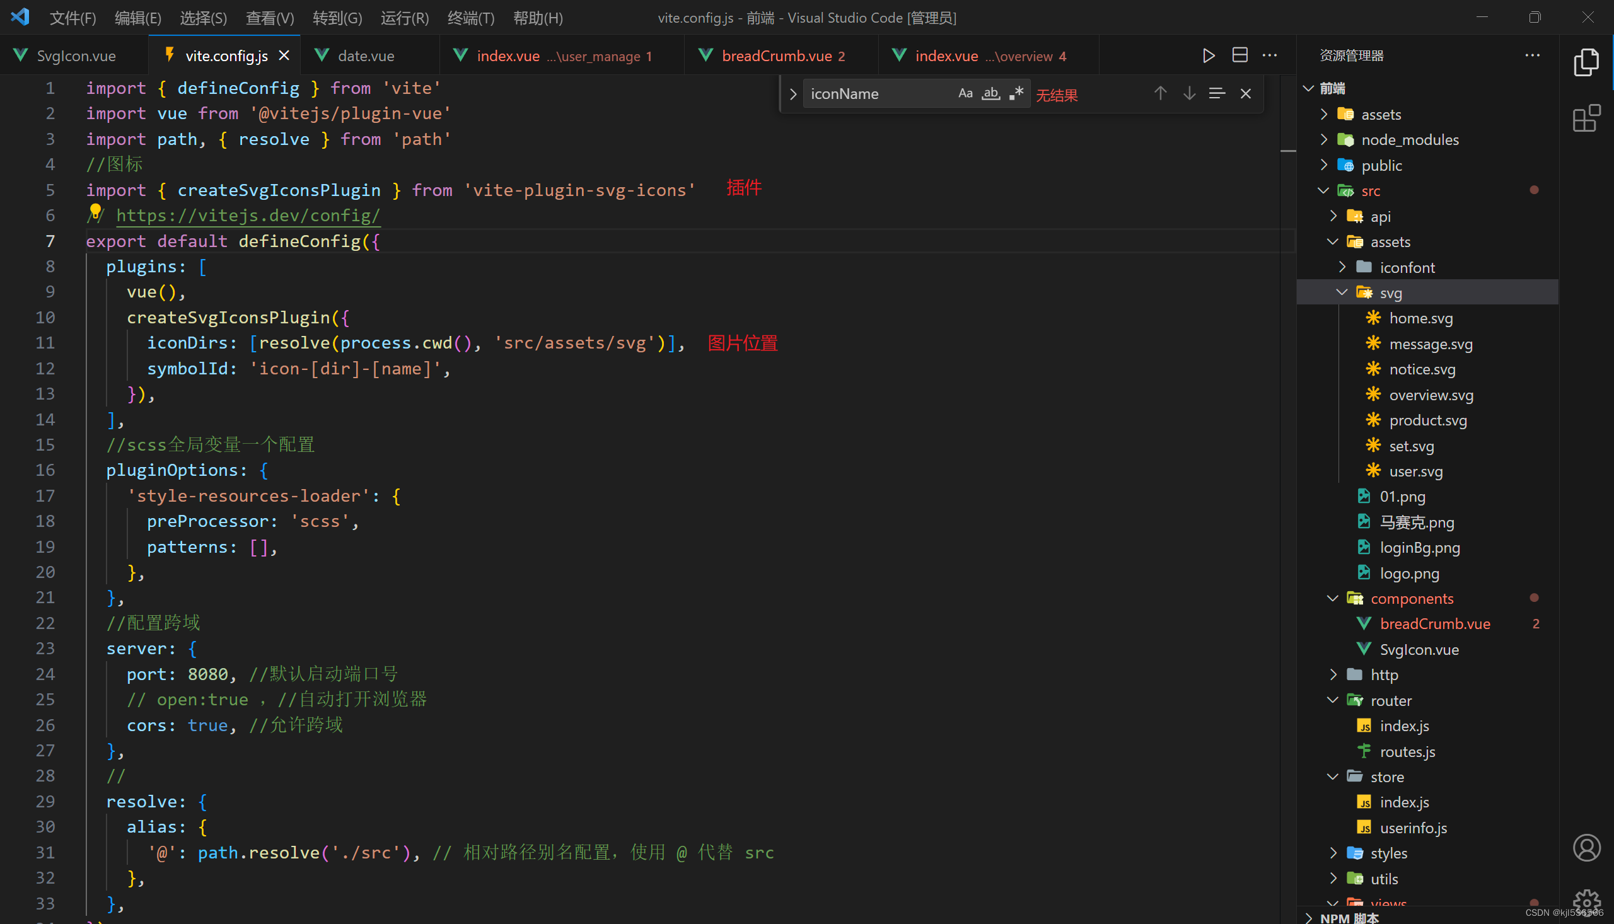Image resolution: width=1614 pixels, height=924 pixels.
Task: Open the 终端(T) menu
Action: pos(470,18)
